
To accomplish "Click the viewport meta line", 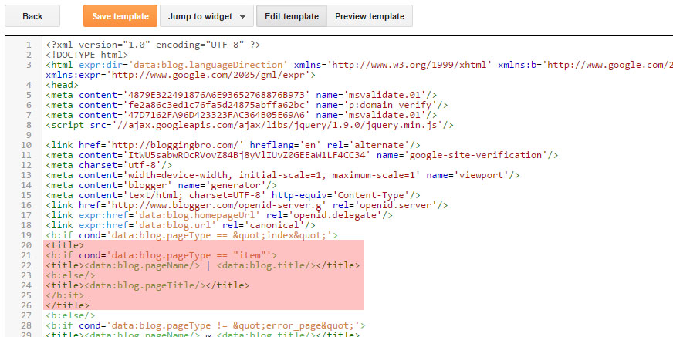I will pyautogui.click(x=282, y=175).
